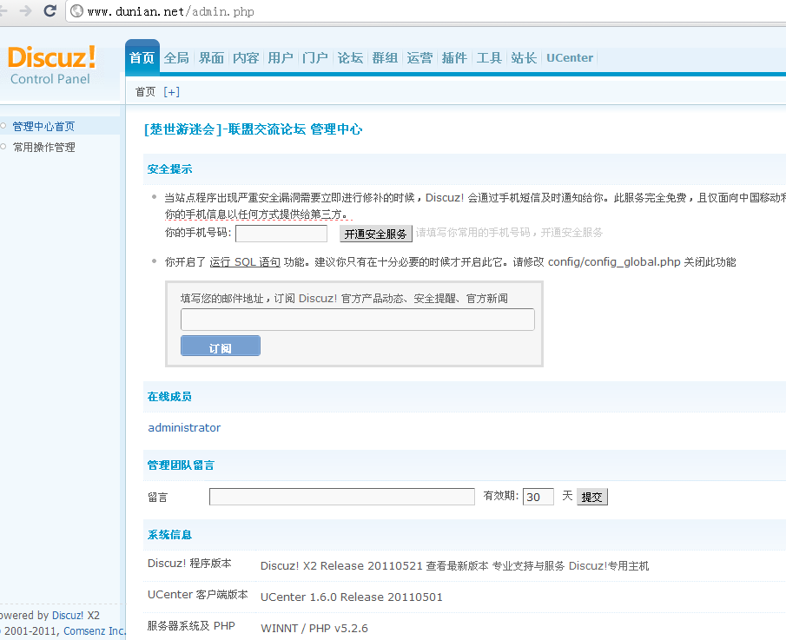Switch to the 界面 tab
The image size is (786, 640).
pyautogui.click(x=211, y=58)
